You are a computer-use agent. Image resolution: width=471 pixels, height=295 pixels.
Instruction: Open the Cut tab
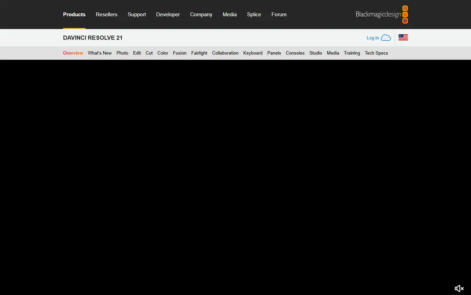pos(149,53)
